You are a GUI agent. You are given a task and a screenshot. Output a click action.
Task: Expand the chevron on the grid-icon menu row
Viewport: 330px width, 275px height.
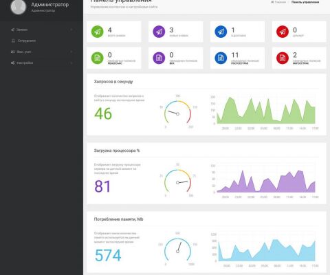point(71,52)
